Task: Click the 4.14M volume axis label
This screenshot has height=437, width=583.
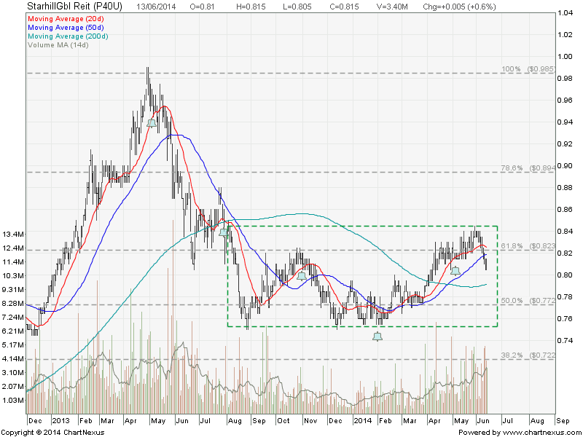Action: point(14,358)
